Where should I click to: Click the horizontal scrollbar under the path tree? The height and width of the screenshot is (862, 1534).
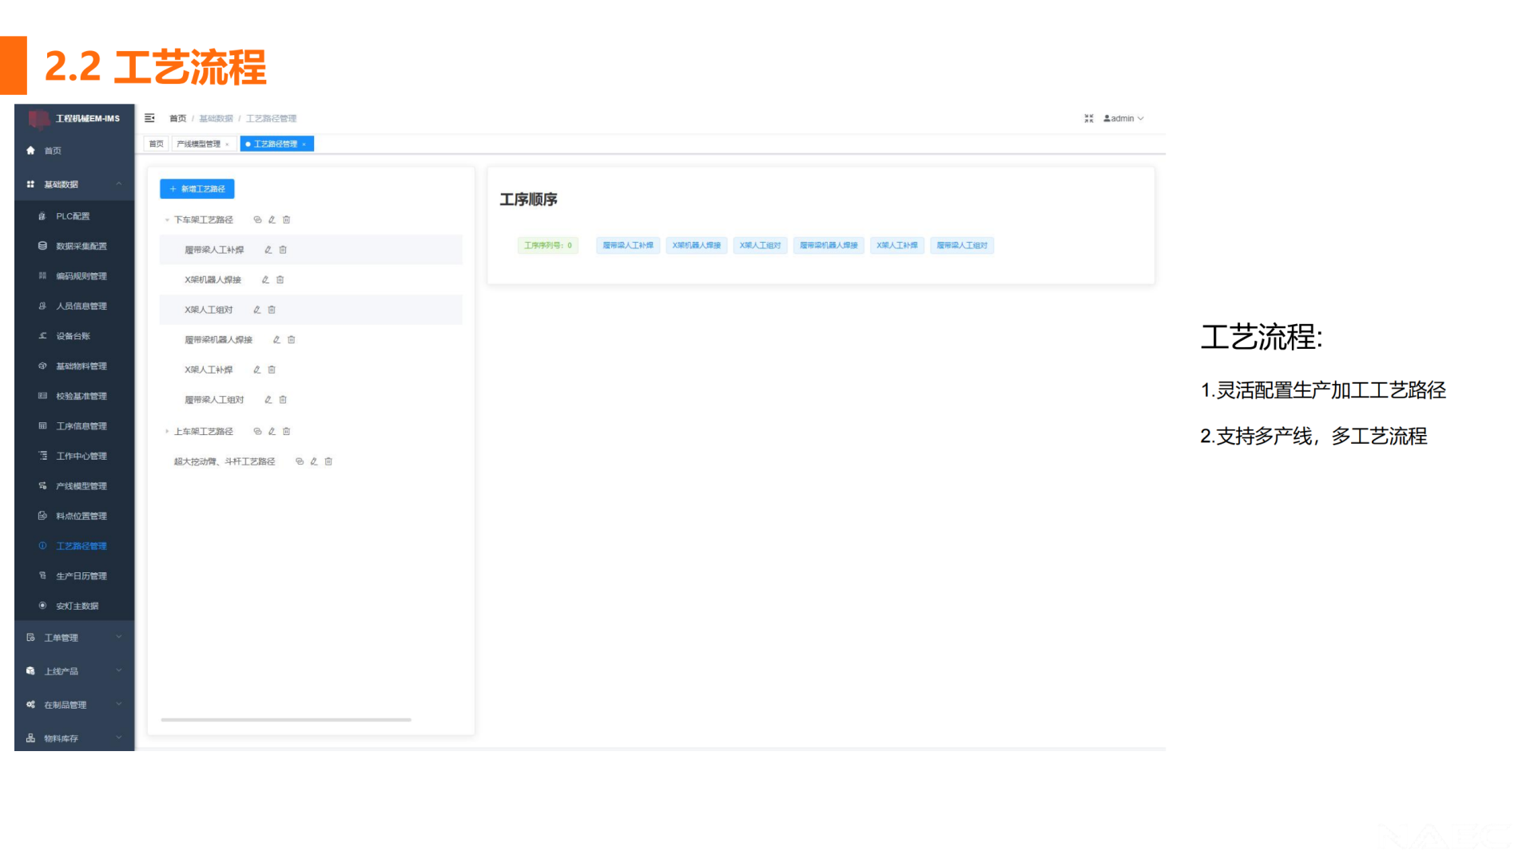[x=286, y=720]
